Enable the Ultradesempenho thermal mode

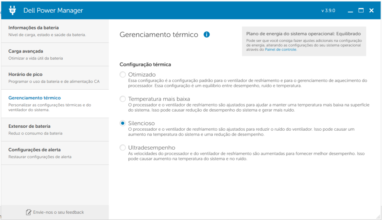click(x=122, y=147)
